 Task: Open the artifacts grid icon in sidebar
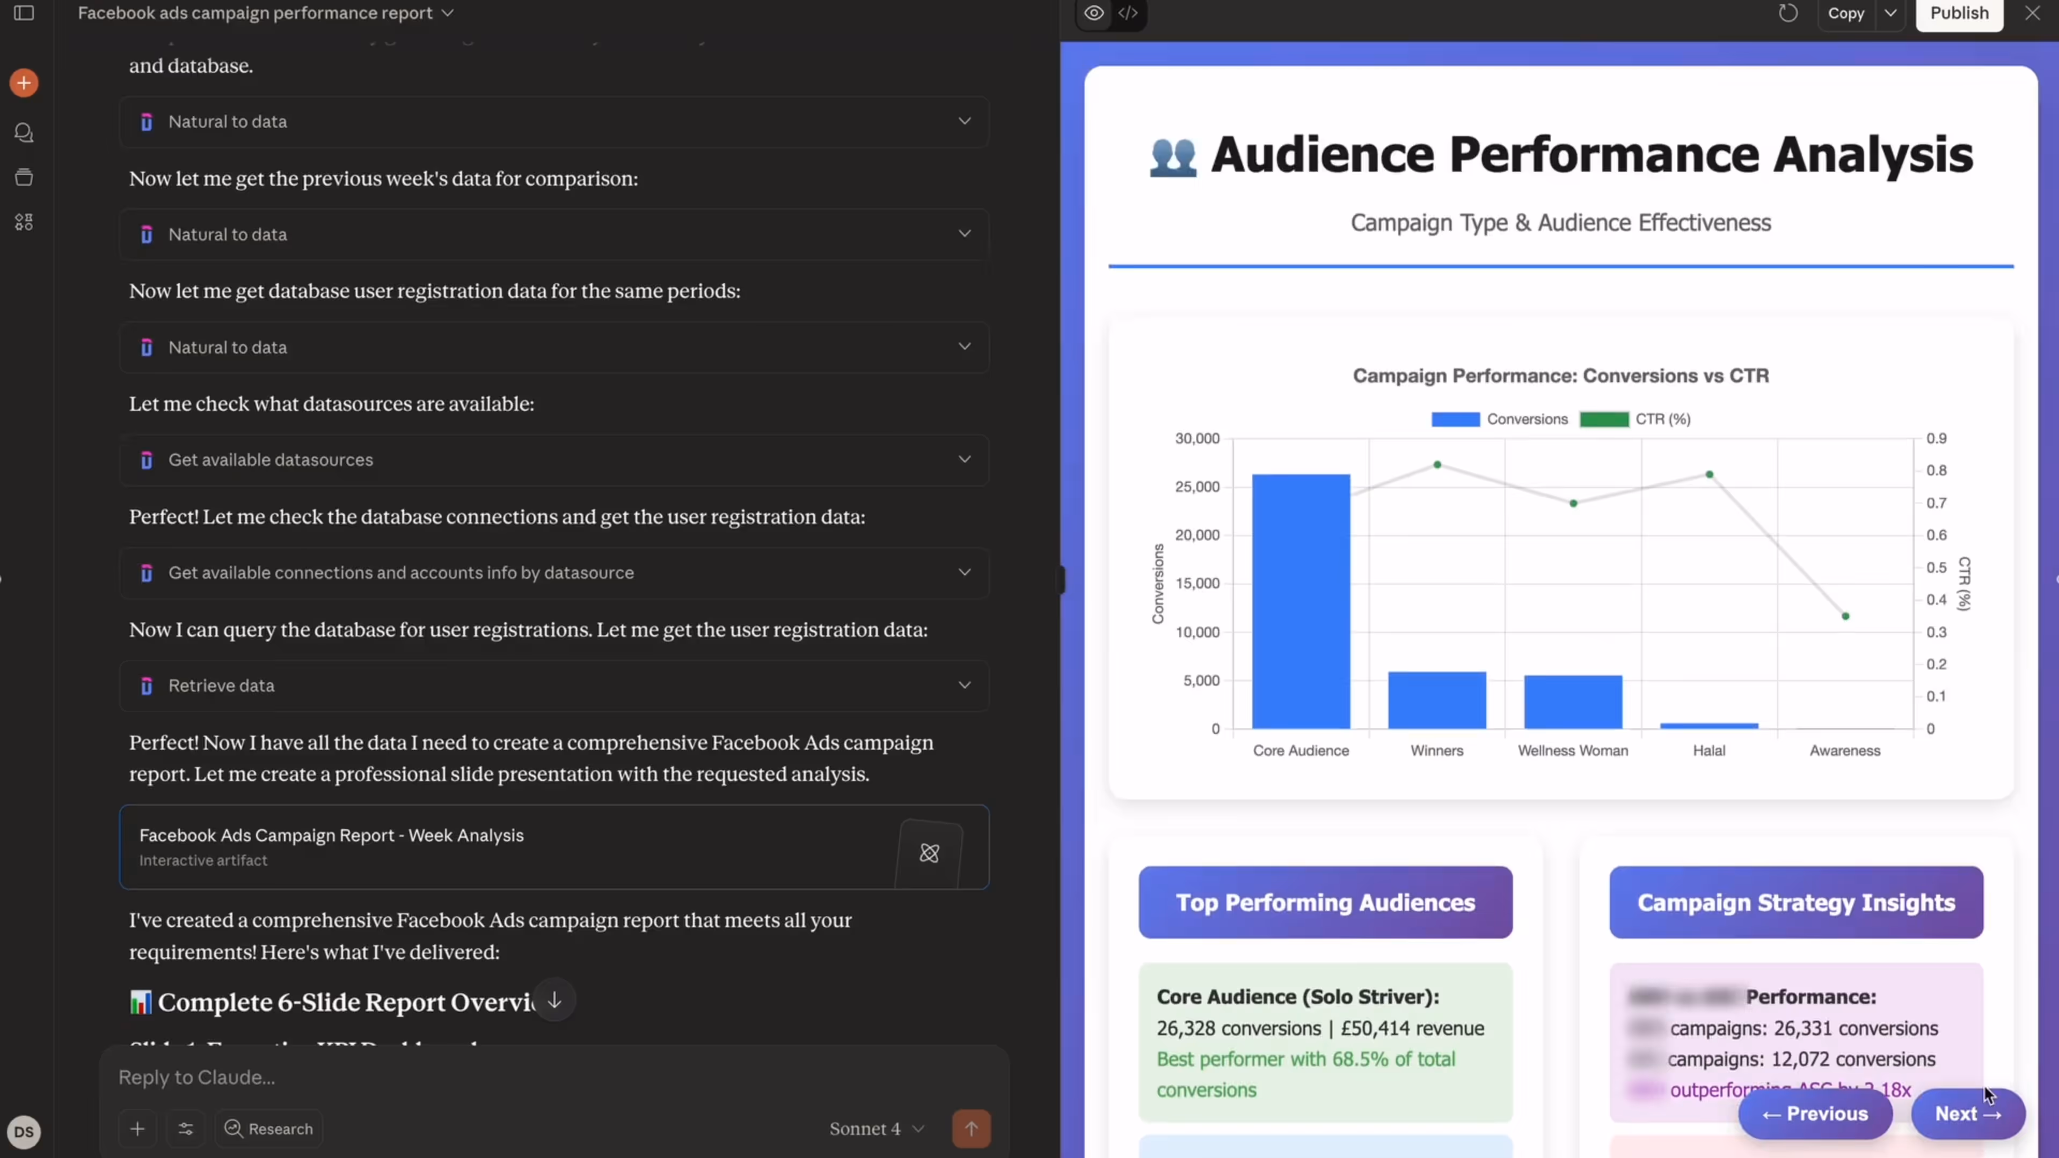[24, 222]
